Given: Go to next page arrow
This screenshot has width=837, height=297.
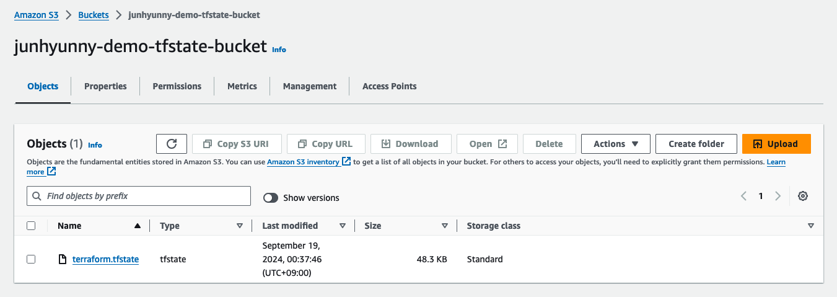Looking at the screenshot, I should click(778, 196).
